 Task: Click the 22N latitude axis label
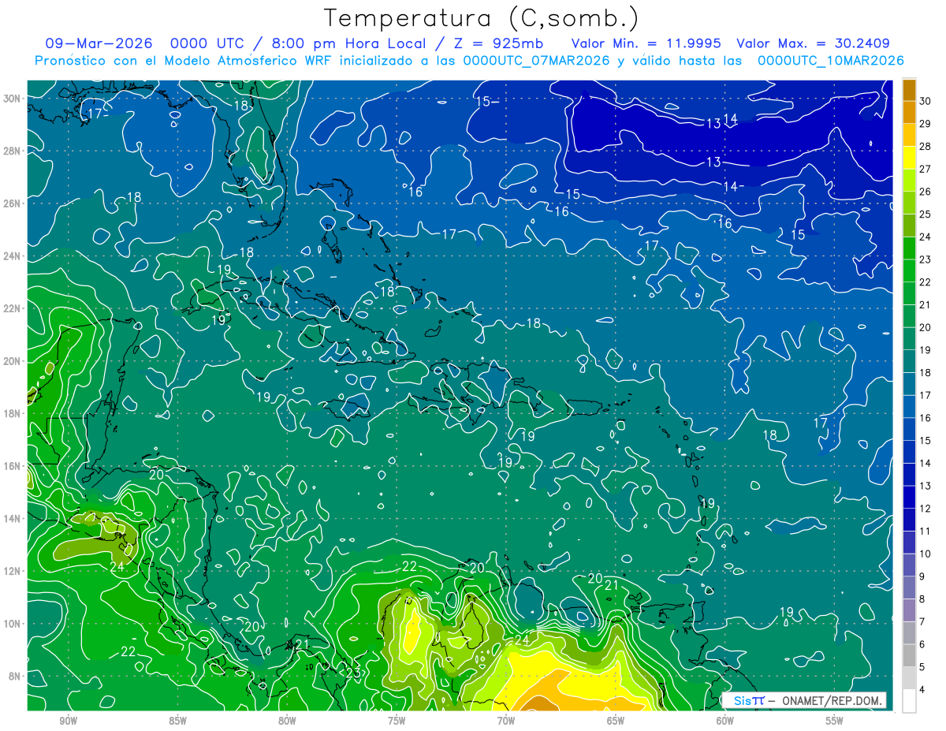pyautogui.click(x=13, y=308)
